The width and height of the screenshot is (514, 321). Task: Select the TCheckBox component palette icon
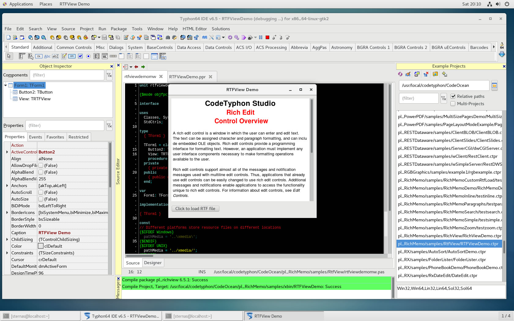(80, 56)
